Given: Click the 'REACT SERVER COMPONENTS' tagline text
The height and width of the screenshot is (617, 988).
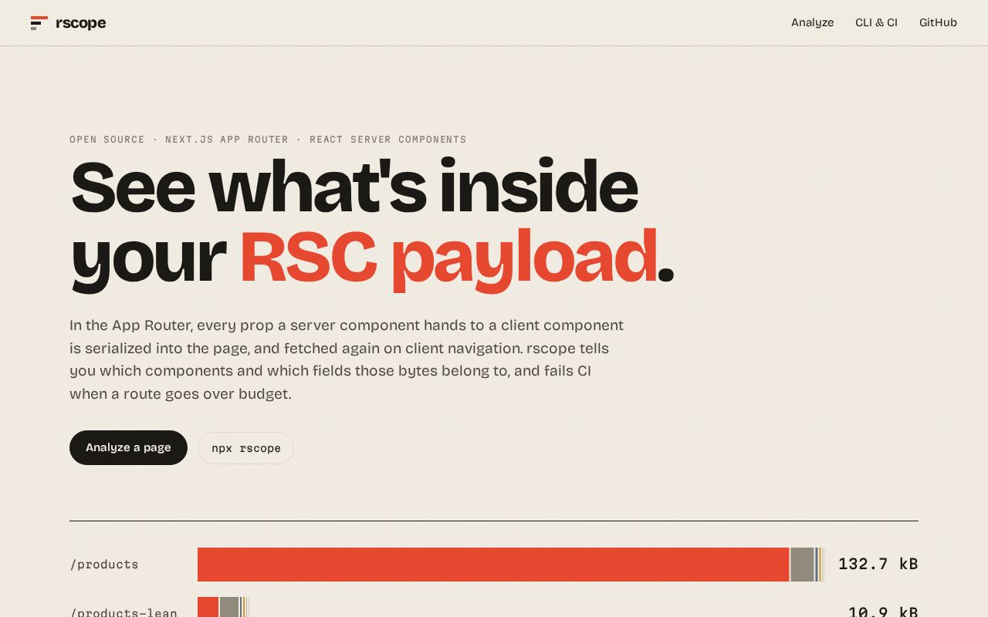Looking at the screenshot, I should pyautogui.click(x=388, y=140).
